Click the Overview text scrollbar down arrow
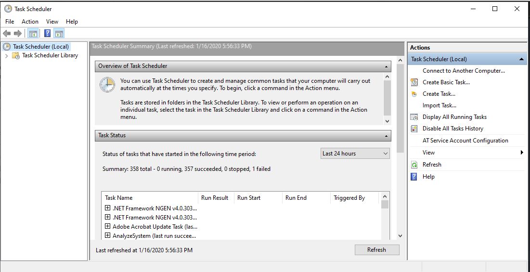Viewport: 530px width, 272px height. [388, 121]
